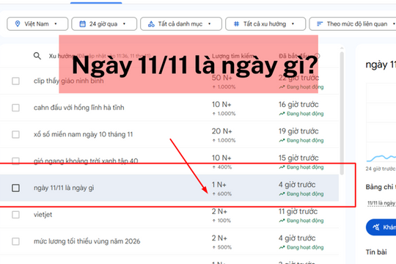Image resolution: width=396 pixels, height=264 pixels.
Task: Click the hashtag icon in Tất cả xu hướng
Action: pos(236,24)
